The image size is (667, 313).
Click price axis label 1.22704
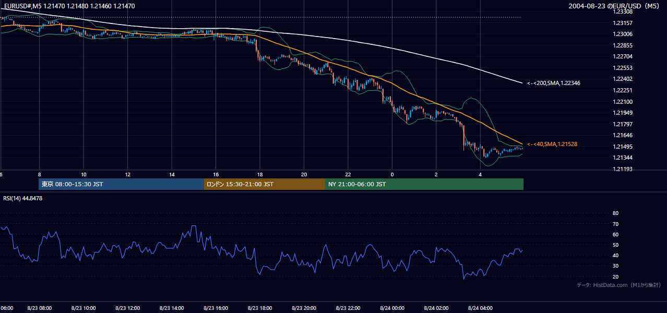[622, 56]
